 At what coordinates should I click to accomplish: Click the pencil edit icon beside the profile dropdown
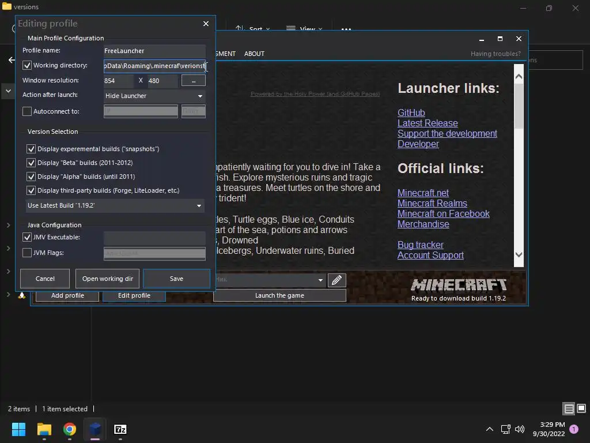click(336, 280)
